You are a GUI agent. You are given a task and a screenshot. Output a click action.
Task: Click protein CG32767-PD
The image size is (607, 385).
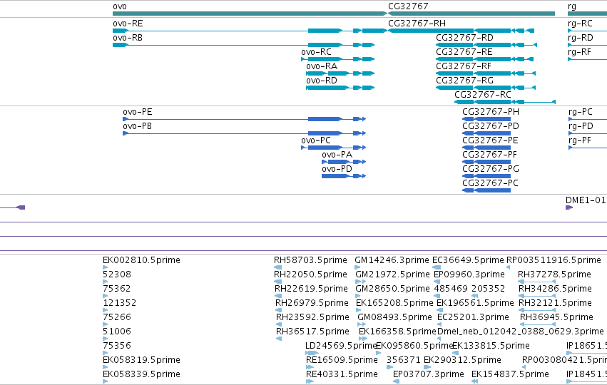click(x=486, y=133)
